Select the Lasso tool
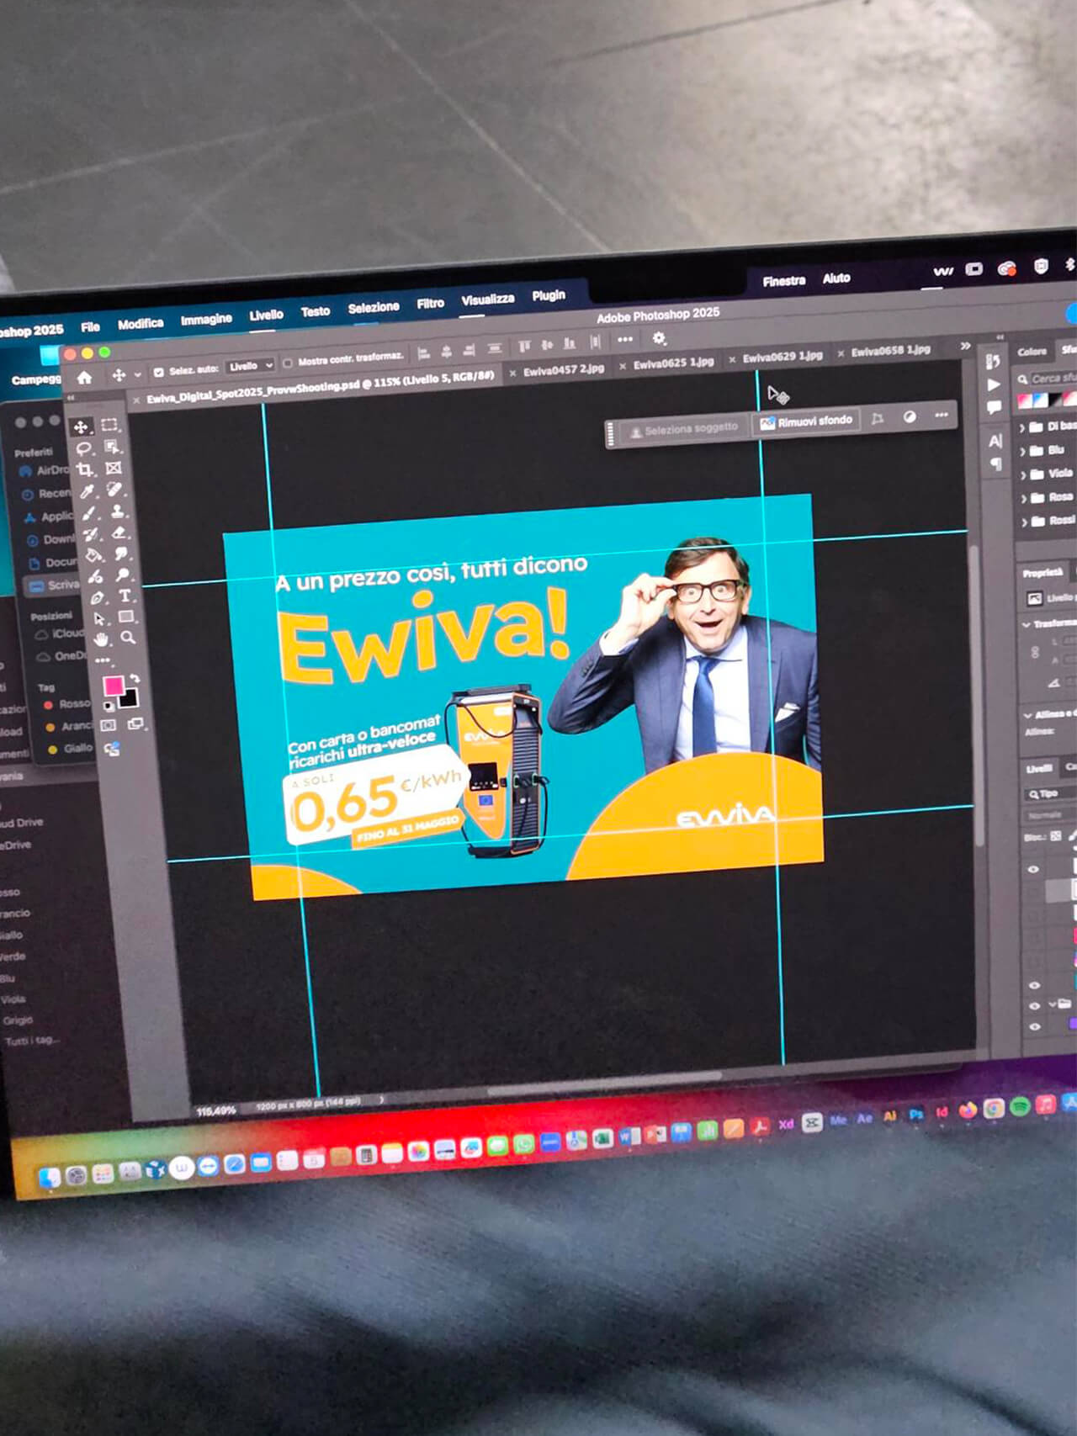1077x1436 pixels. tap(83, 449)
